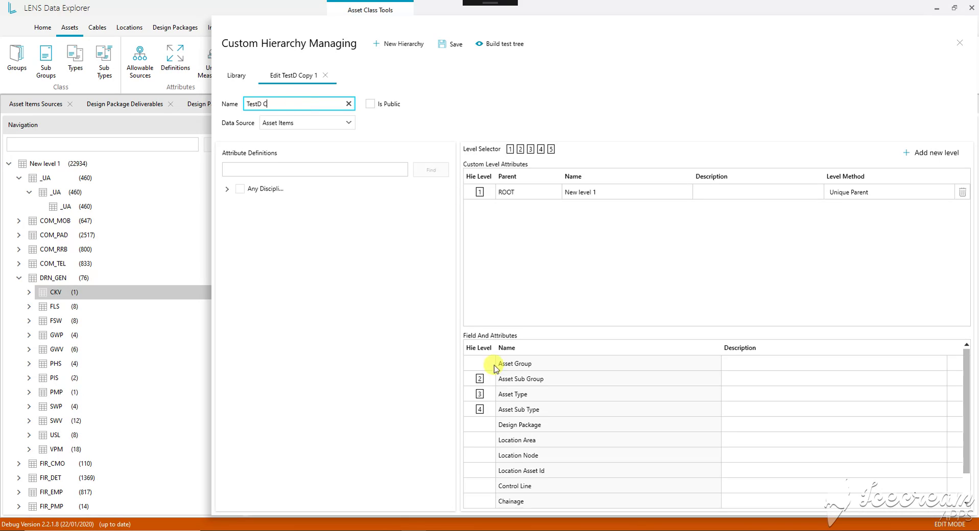This screenshot has height=531, width=979.
Task: Select level 5 in Level Selector
Action: click(x=551, y=149)
